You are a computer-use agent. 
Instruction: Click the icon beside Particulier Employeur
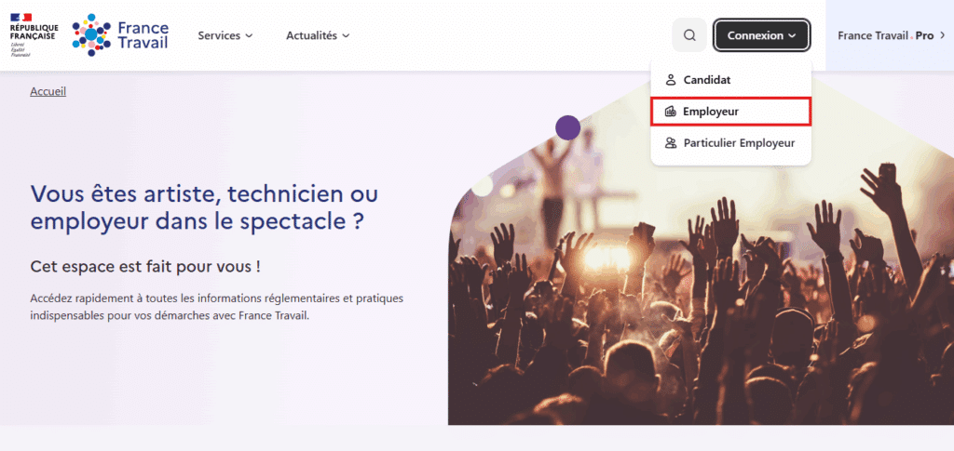[x=670, y=143]
